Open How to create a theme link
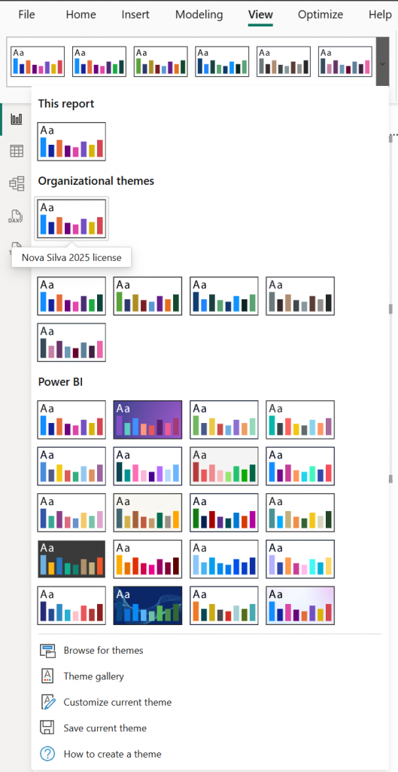 (112, 754)
